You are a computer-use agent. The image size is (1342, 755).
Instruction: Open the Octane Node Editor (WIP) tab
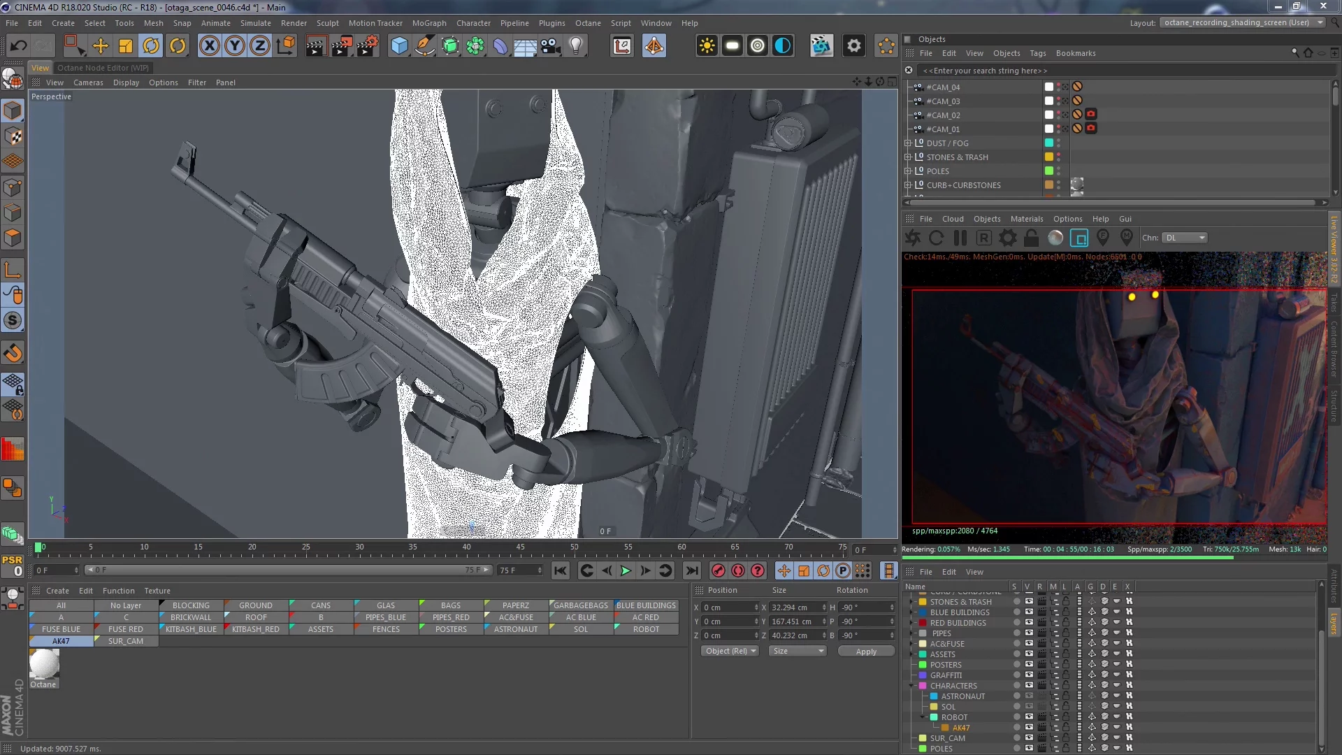pyautogui.click(x=103, y=68)
